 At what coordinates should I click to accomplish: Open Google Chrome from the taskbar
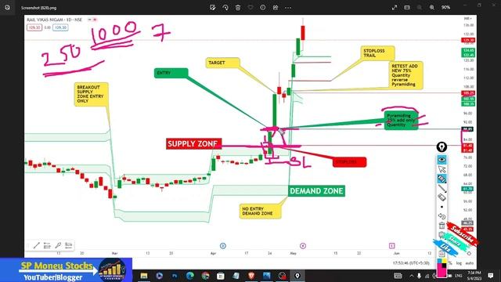(x=205, y=276)
